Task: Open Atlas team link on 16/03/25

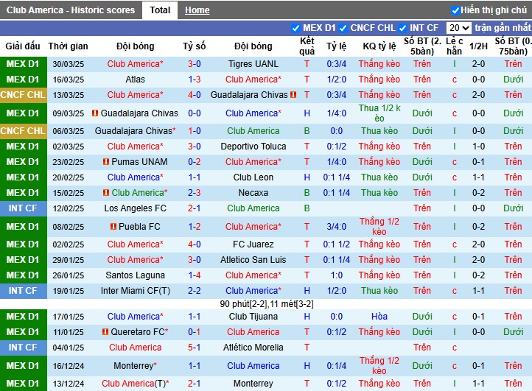Action: coord(135,80)
